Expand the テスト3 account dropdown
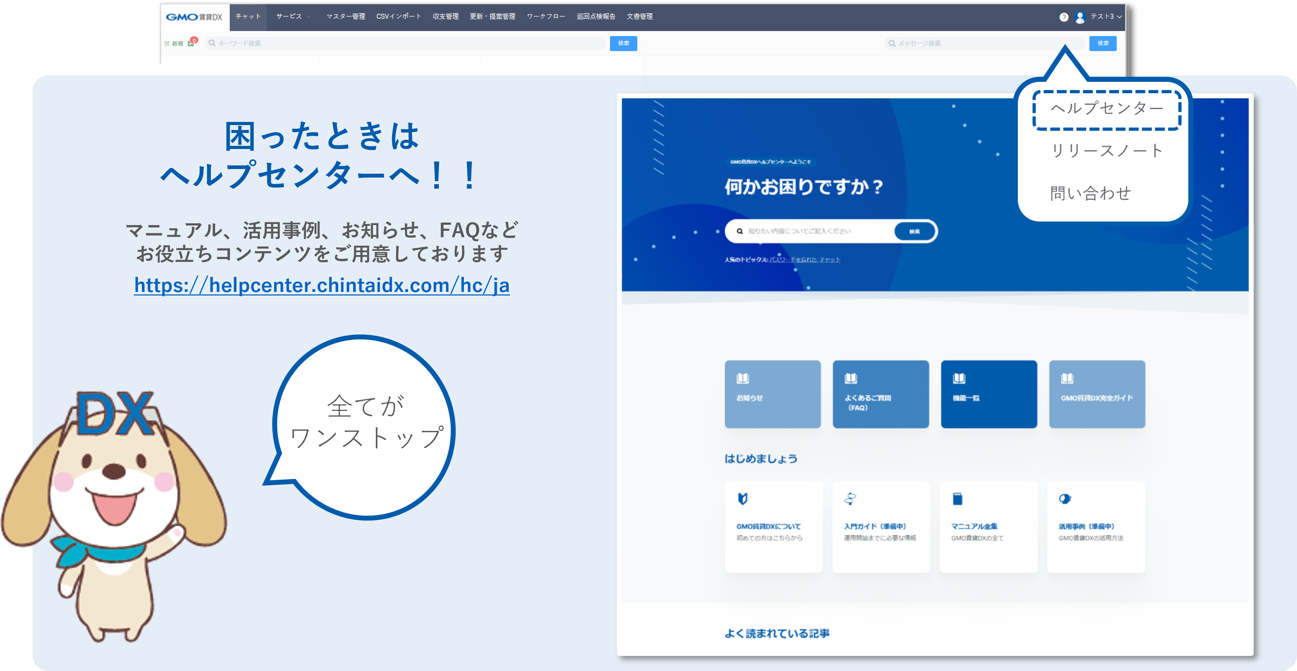 click(x=1107, y=16)
